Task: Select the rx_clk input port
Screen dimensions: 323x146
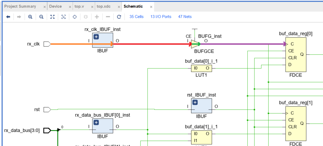Action: point(47,44)
